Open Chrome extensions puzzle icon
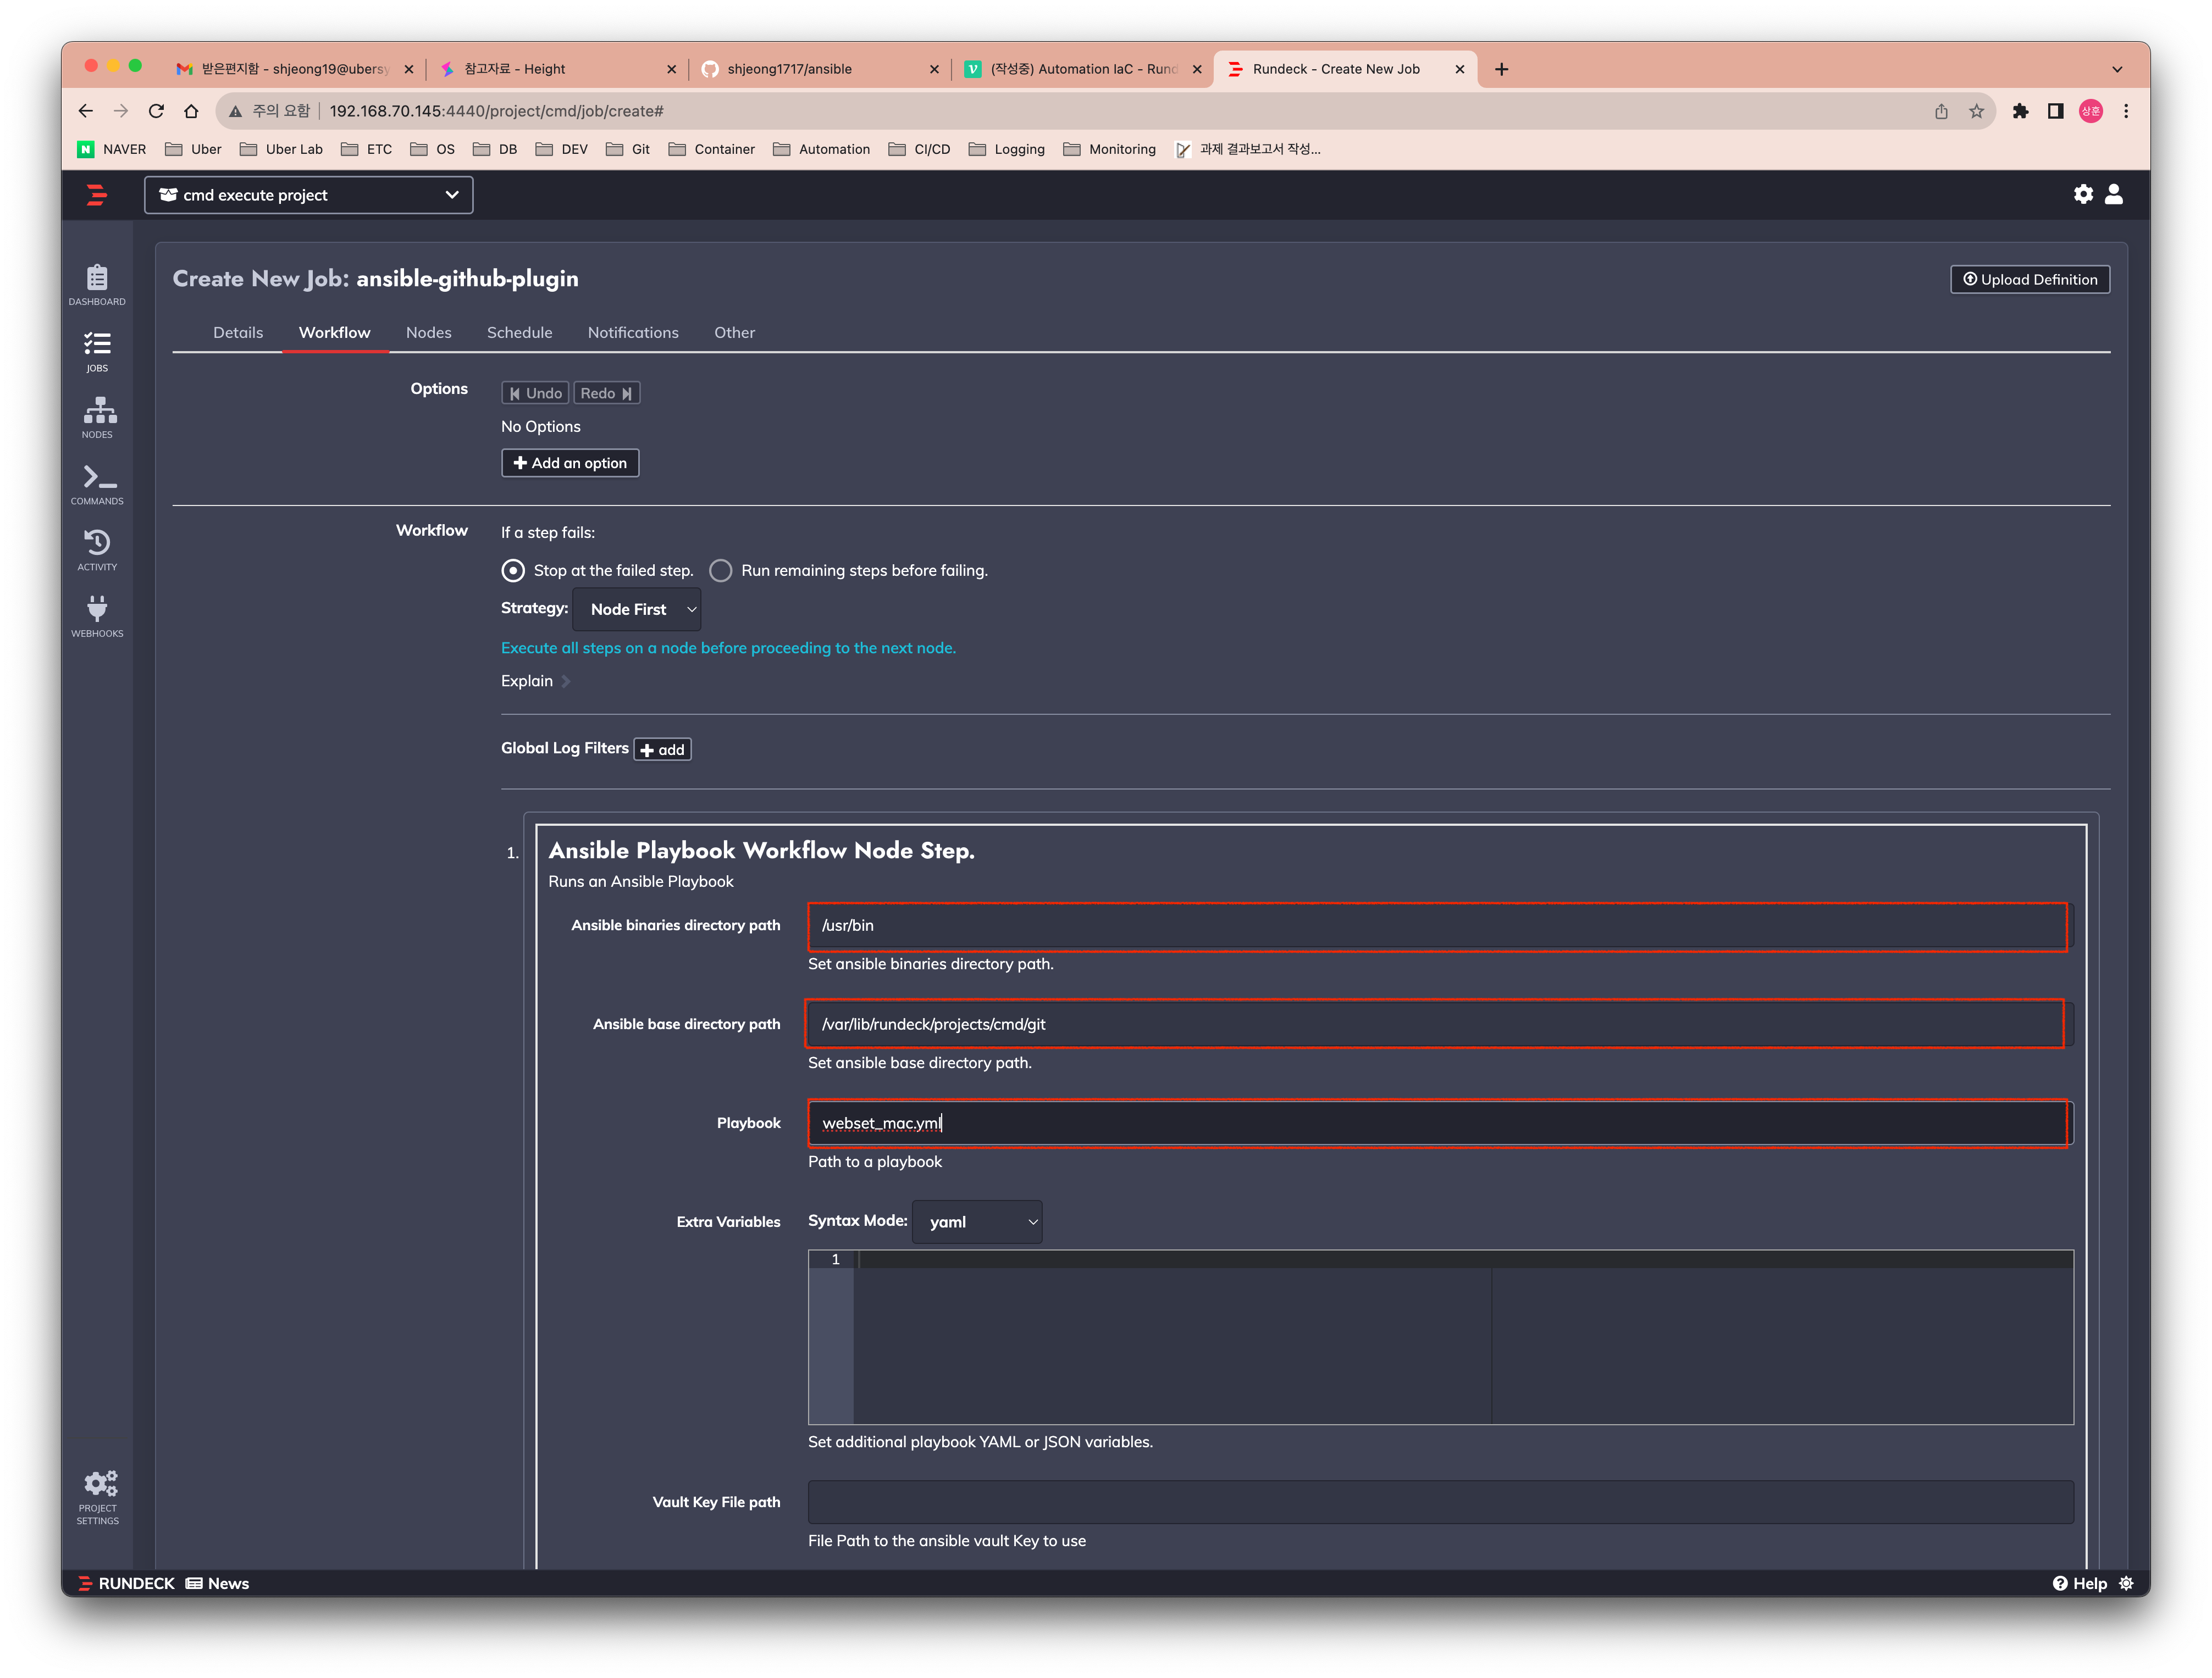Viewport: 2212px width, 1678px height. [2020, 111]
